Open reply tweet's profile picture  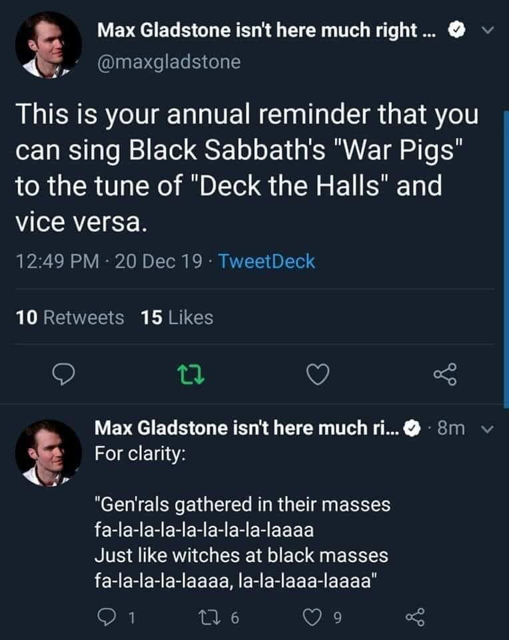click(49, 453)
